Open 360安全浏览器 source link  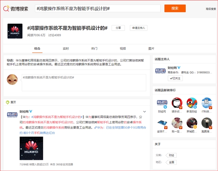tap(64, 164)
